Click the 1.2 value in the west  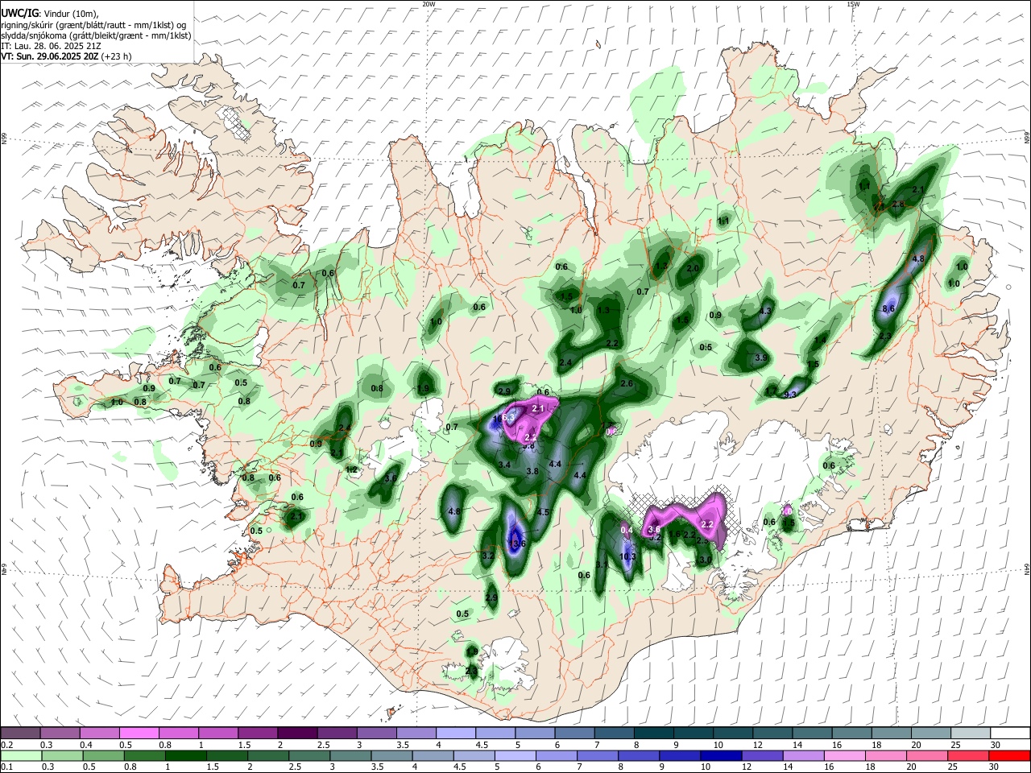(x=351, y=469)
